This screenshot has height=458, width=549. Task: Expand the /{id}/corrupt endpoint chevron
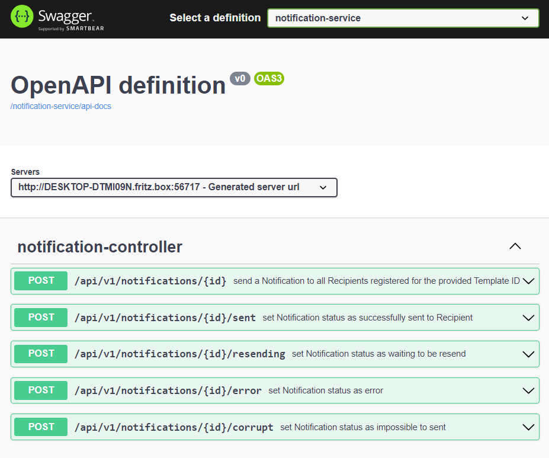tap(528, 427)
